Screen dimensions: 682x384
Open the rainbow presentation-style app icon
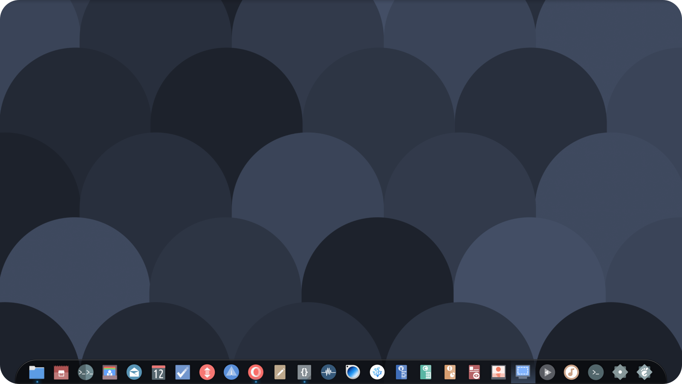click(x=110, y=372)
